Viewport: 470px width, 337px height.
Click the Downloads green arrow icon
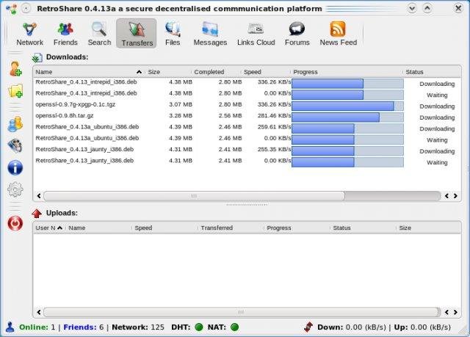37,57
